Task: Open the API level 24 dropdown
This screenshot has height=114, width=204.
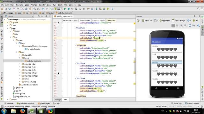Action: click(x=195, y=21)
